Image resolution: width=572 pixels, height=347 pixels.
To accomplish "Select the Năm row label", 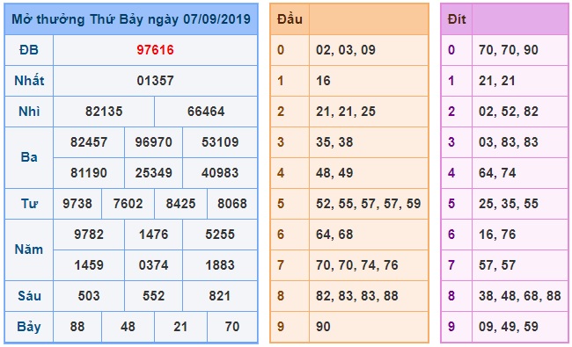I will 29,249.
